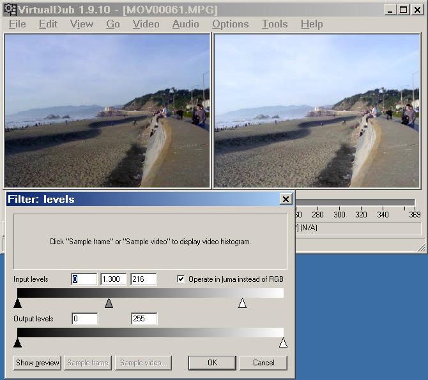Select the black output level slider triangle

(x=17, y=342)
